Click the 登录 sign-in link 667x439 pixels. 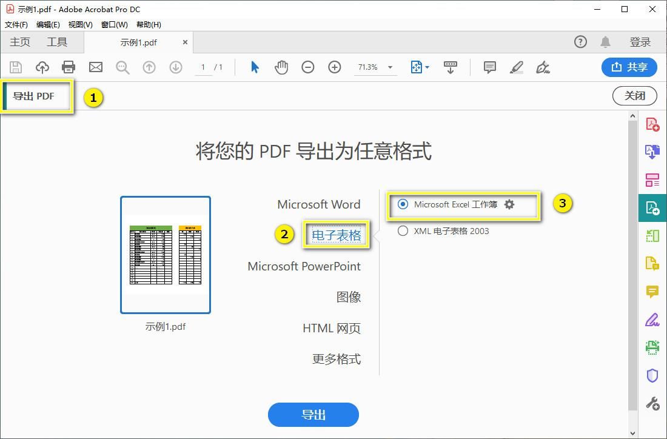640,42
